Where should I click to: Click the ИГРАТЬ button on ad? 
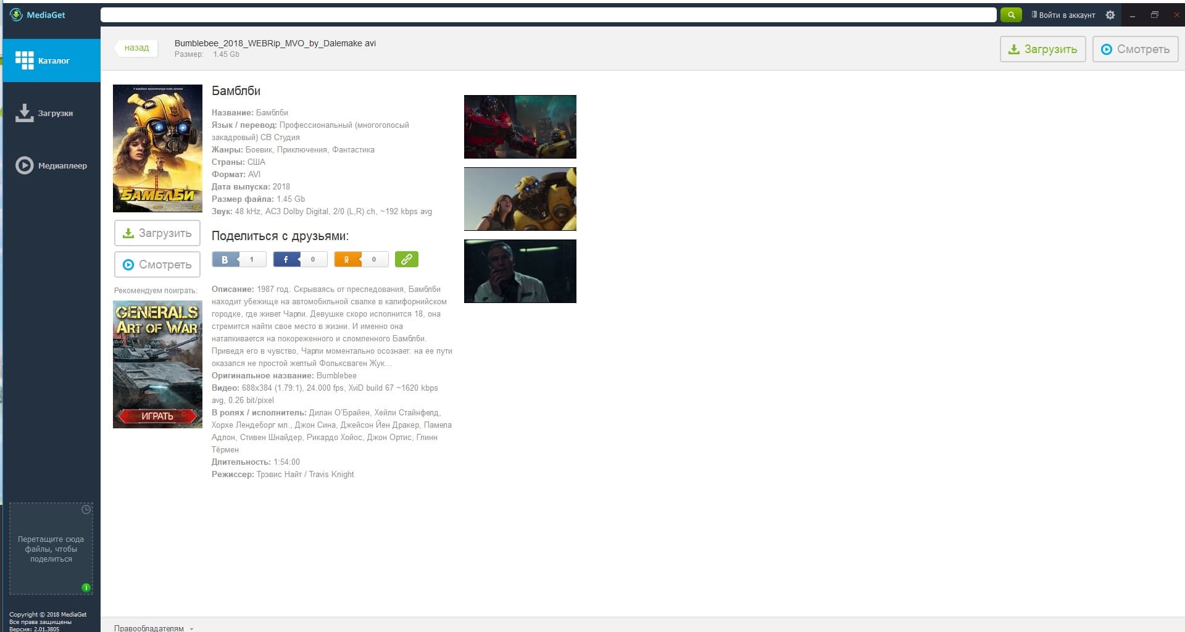(x=157, y=416)
